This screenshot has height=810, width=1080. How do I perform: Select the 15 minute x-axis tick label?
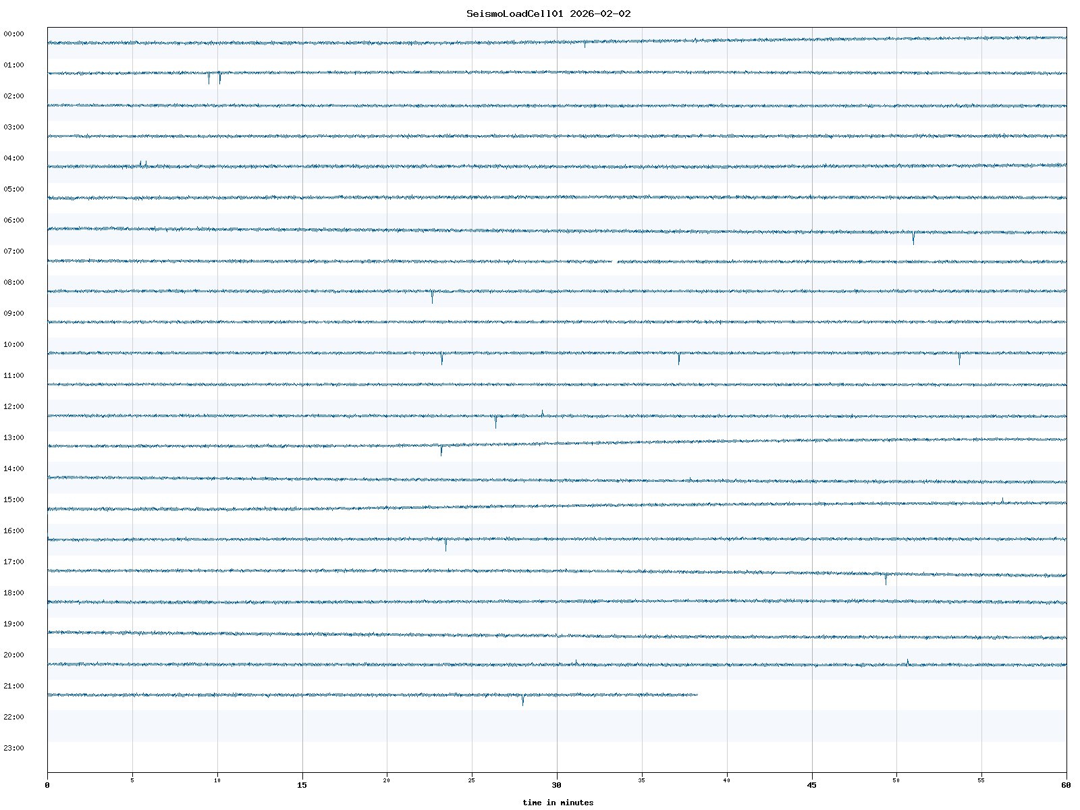pos(302,785)
